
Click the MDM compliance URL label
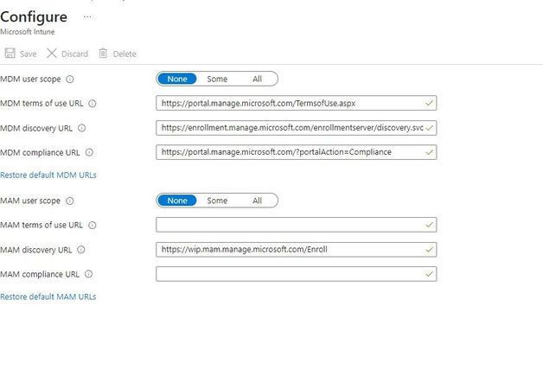tap(40, 153)
